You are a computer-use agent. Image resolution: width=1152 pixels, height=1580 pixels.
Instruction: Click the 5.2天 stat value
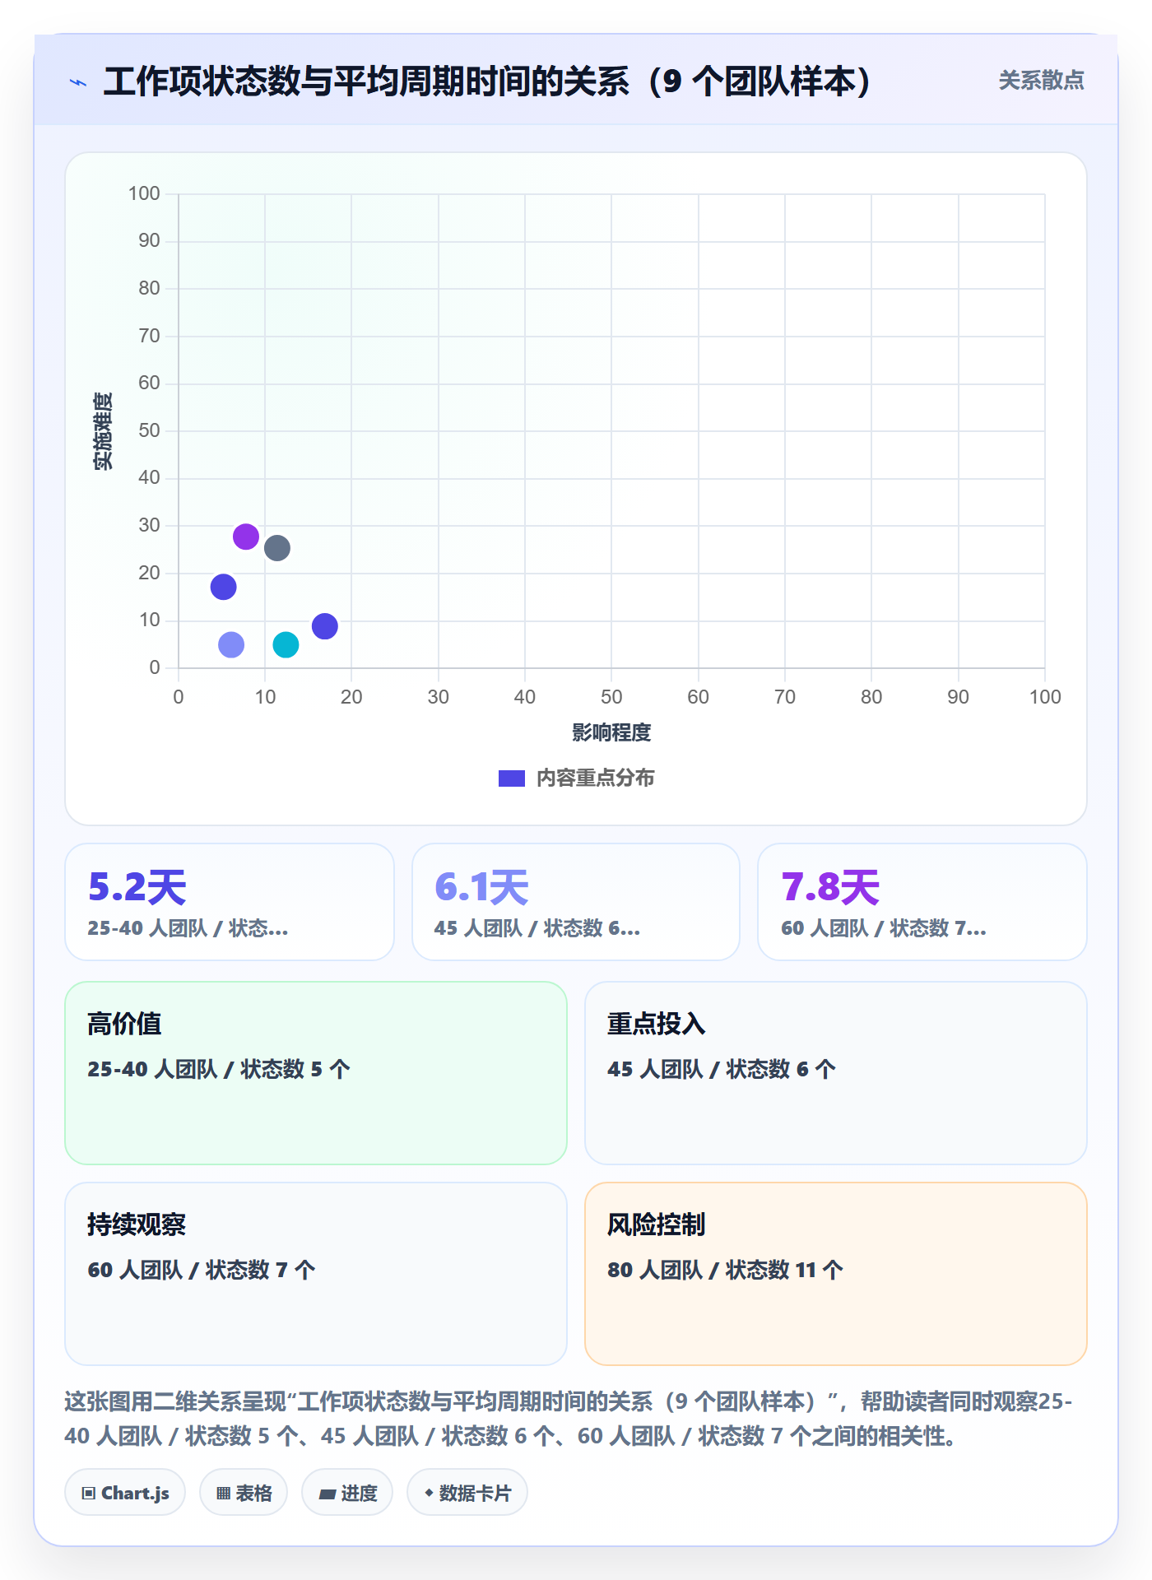tap(137, 887)
